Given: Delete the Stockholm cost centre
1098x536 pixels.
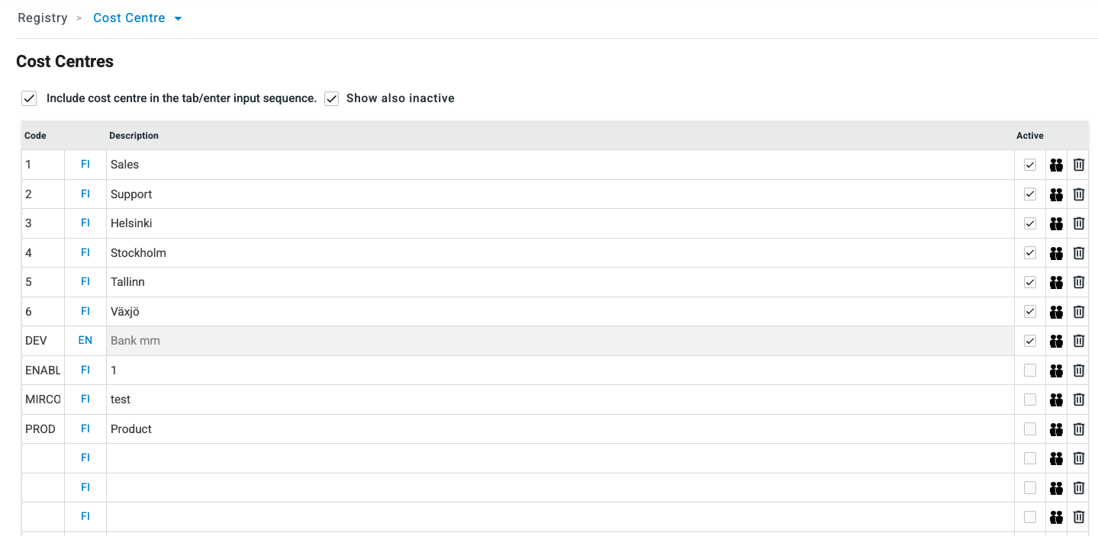Looking at the screenshot, I should coord(1079,253).
